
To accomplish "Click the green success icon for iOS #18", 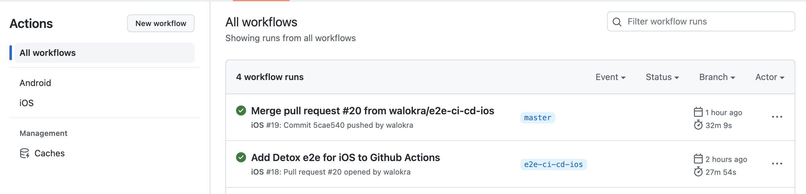I will (241, 157).
